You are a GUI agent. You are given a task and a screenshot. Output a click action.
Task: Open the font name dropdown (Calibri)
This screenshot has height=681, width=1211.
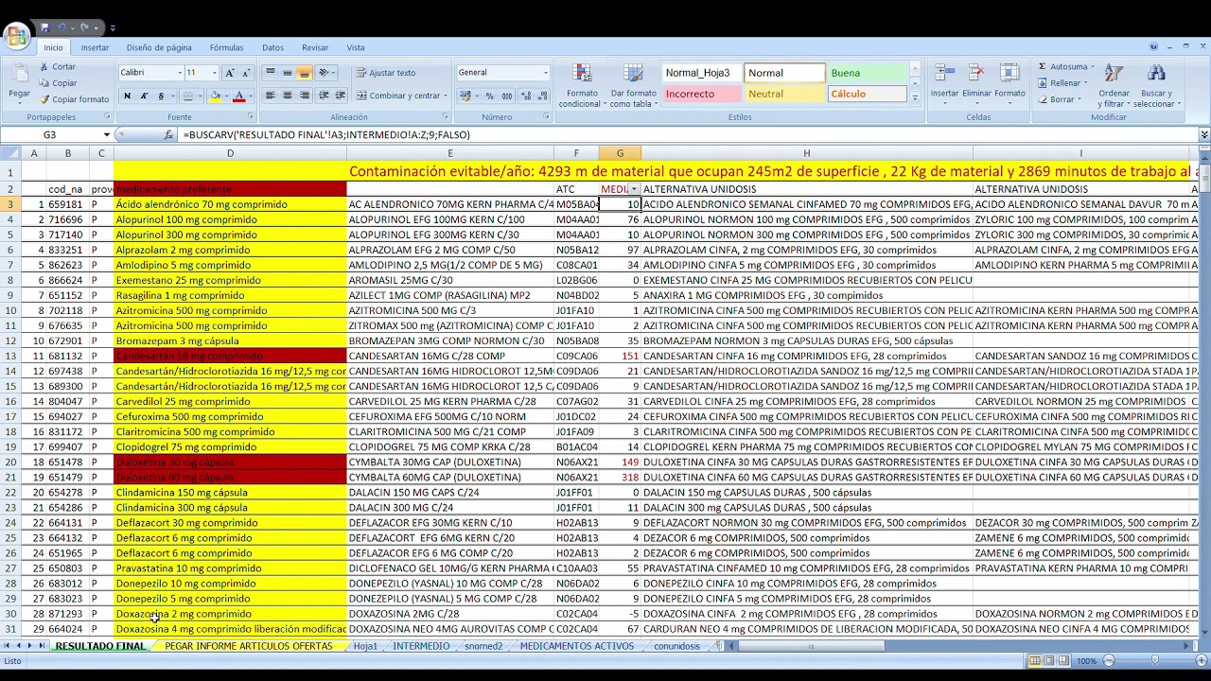180,73
